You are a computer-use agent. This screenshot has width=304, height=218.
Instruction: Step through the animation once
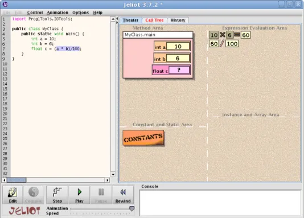(57, 195)
